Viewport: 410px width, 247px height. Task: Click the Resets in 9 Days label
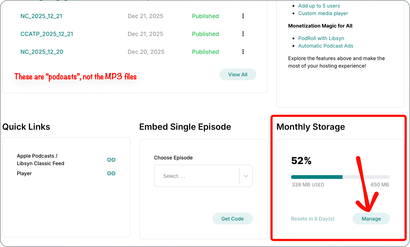pos(313,219)
